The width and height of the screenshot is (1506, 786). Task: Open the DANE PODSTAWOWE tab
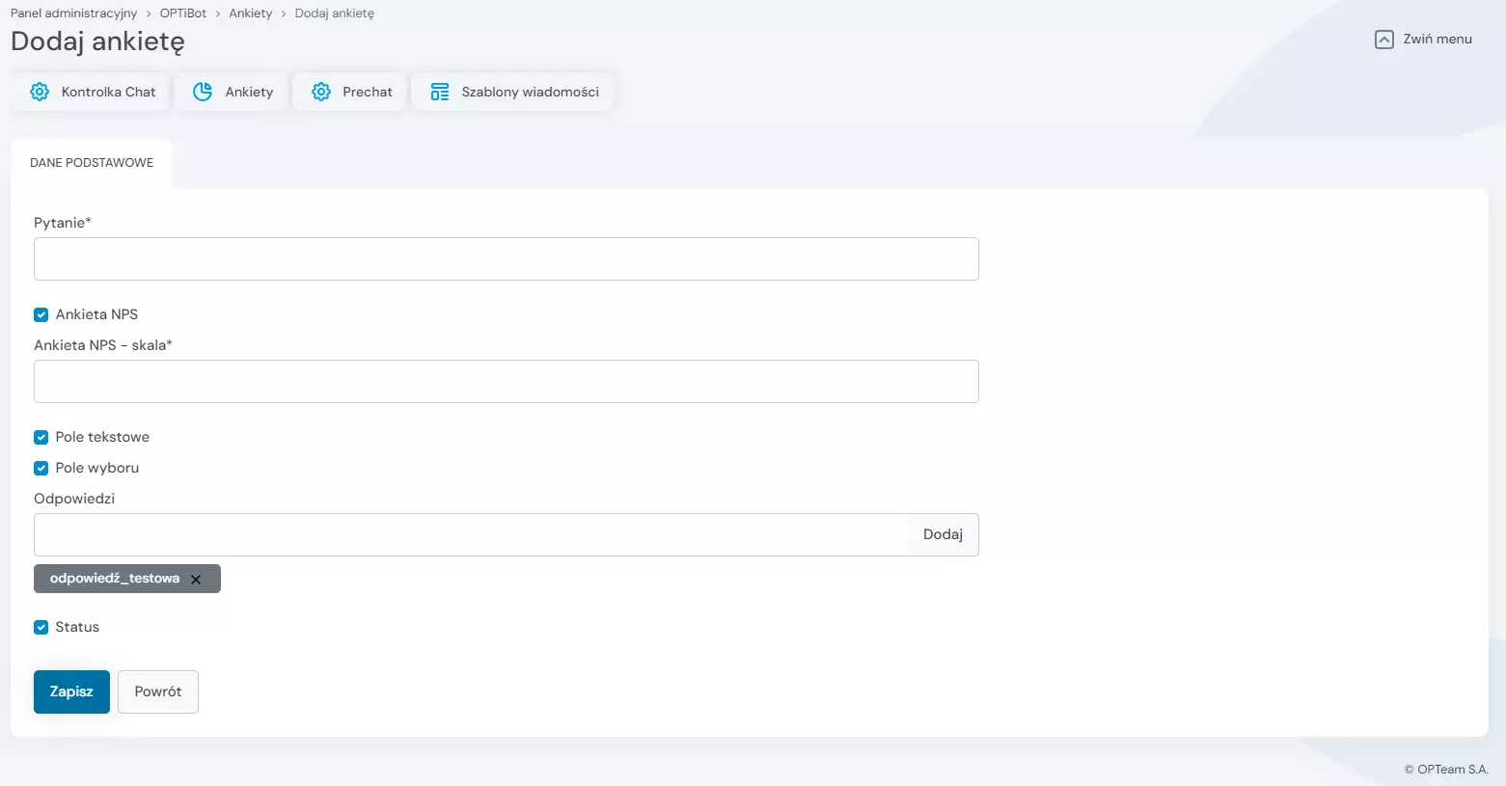(x=92, y=163)
